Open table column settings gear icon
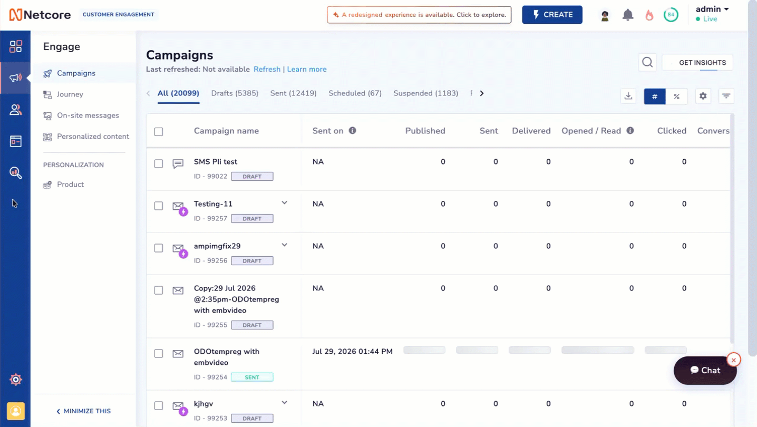Screen dimensions: 757x427 click(703, 96)
